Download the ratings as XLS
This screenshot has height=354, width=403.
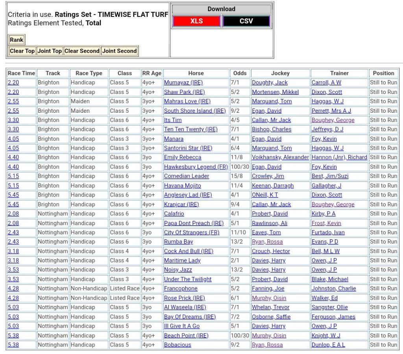pyautogui.click(x=196, y=21)
